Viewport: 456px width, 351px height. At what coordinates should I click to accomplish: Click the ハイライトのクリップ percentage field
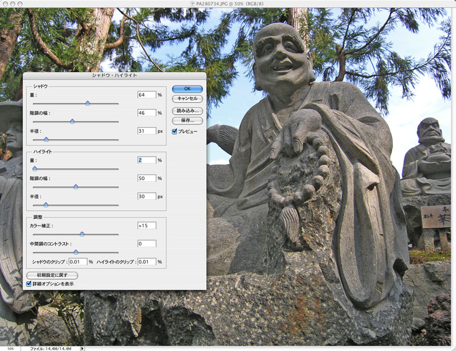(146, 262)
